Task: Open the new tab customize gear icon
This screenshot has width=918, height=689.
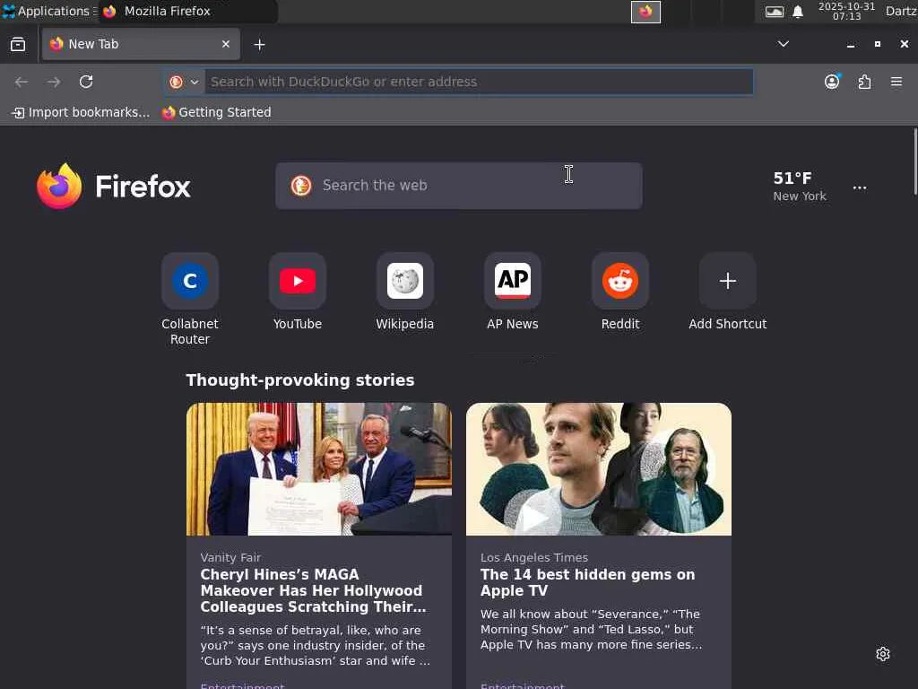Action: pos(883,654)
